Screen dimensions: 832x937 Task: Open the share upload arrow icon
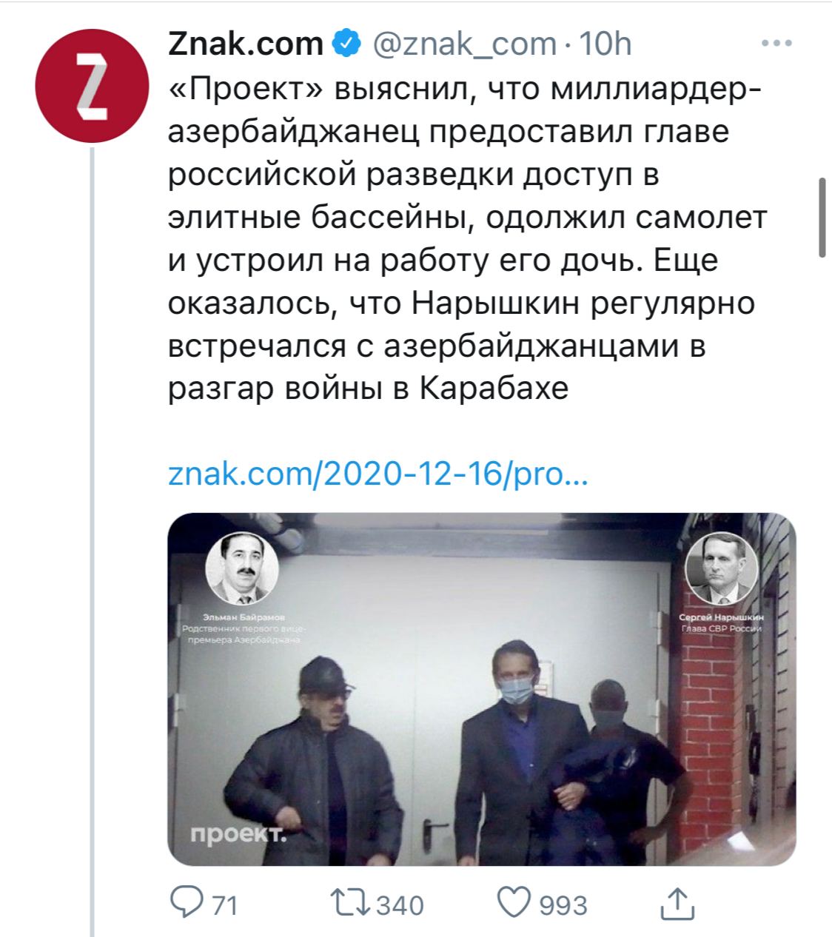677,903
